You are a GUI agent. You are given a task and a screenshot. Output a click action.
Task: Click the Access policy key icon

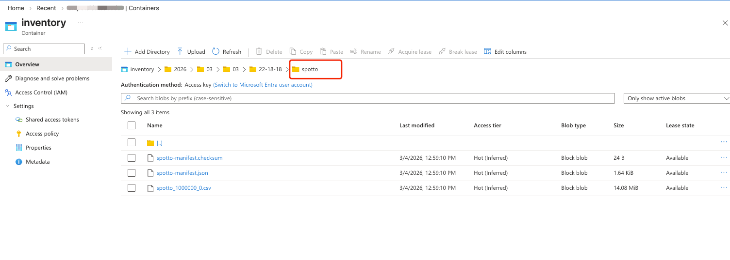coord(19,134)
